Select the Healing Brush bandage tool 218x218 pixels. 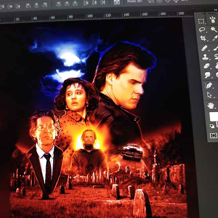click(x=204, y=48)
